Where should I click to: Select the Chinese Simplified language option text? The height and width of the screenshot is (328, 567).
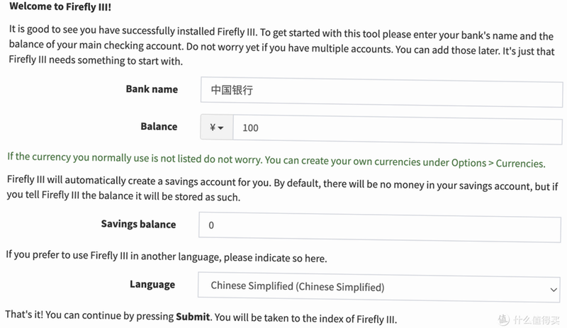(297, 286)
